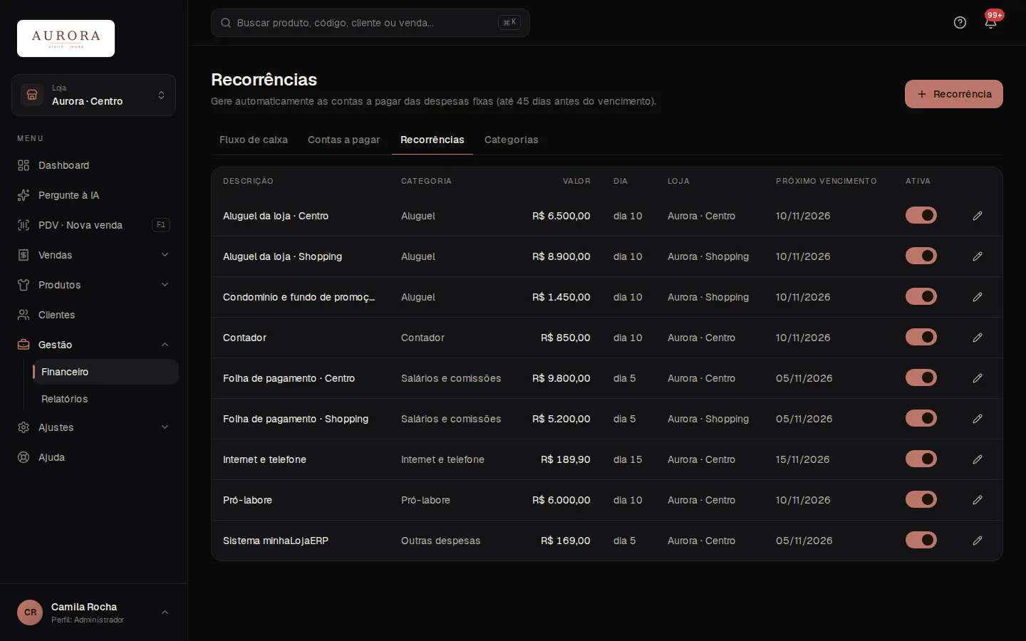This screenshot has height=641, width=1026.
Task: Go to the Categorias tab
Action: tap(512, 140)
